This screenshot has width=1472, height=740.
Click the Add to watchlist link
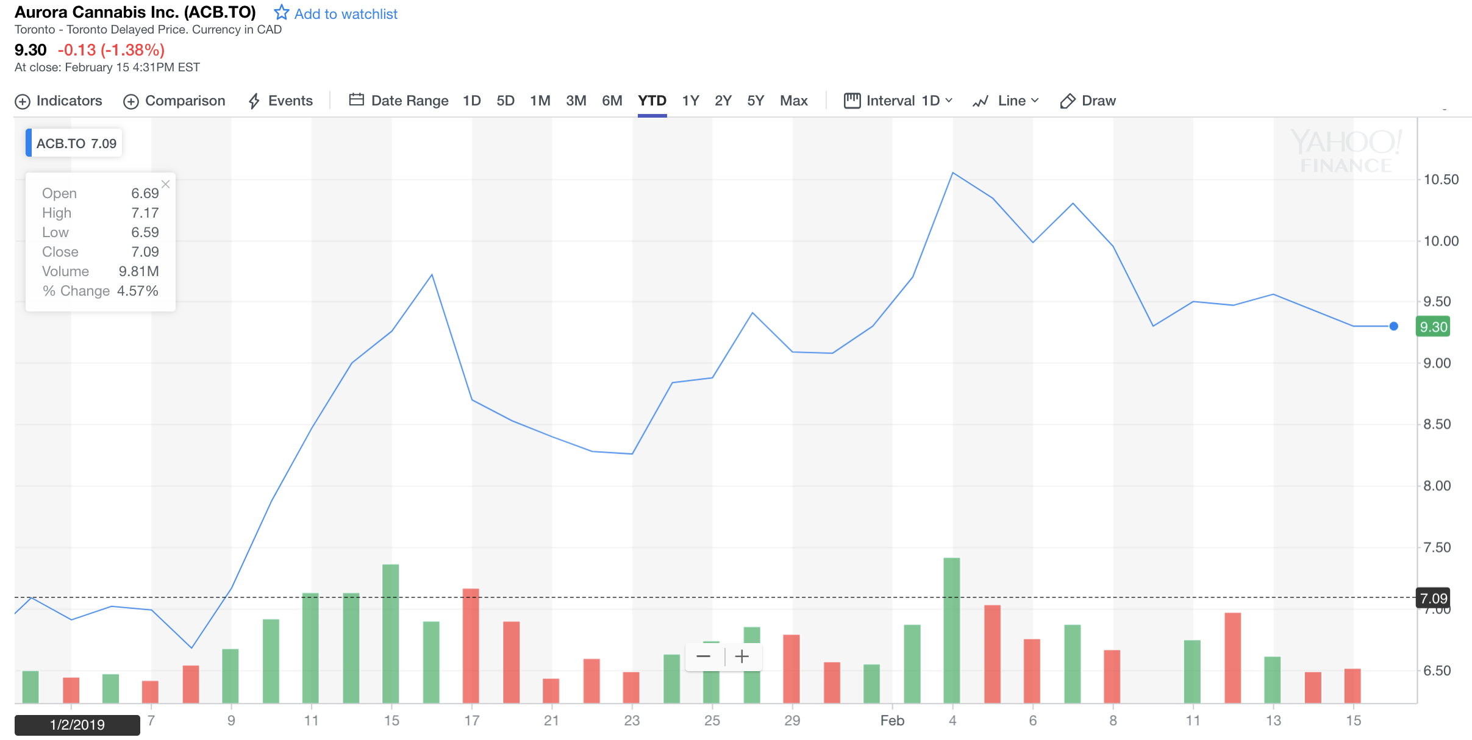pyautogui.click(x=345, y=14)
